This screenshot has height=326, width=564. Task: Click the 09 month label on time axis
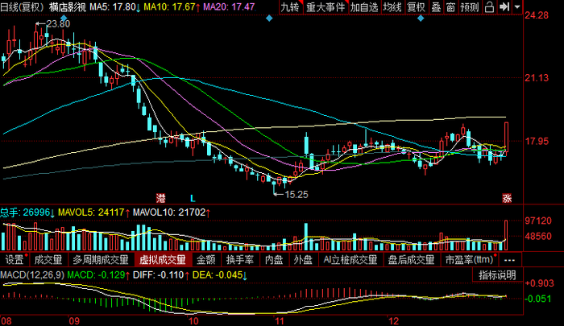point(74,321)
